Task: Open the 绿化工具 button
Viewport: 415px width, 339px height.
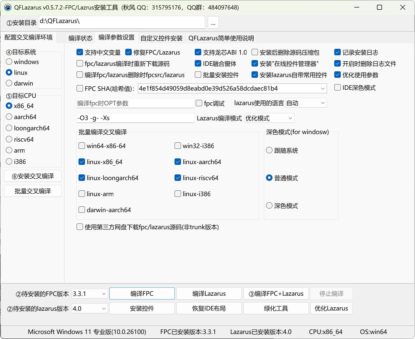Action: point(276,308)
